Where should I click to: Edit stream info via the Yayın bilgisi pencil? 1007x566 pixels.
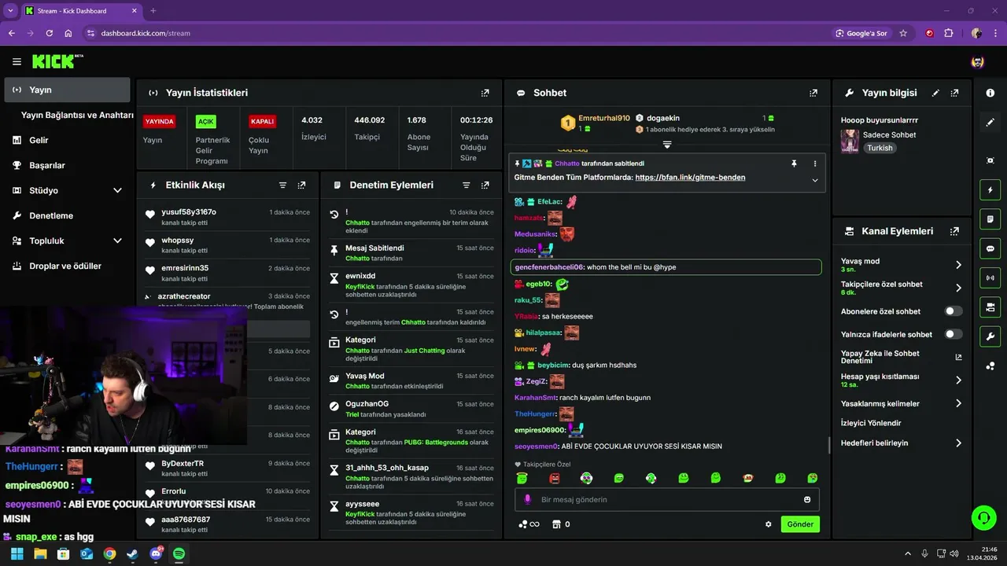tap(935, 93)
